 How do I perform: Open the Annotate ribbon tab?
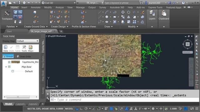tap(36, 7)
